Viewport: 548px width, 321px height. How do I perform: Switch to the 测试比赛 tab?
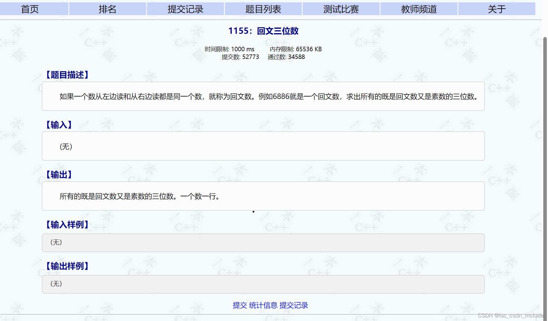click(x=341, y=9)
